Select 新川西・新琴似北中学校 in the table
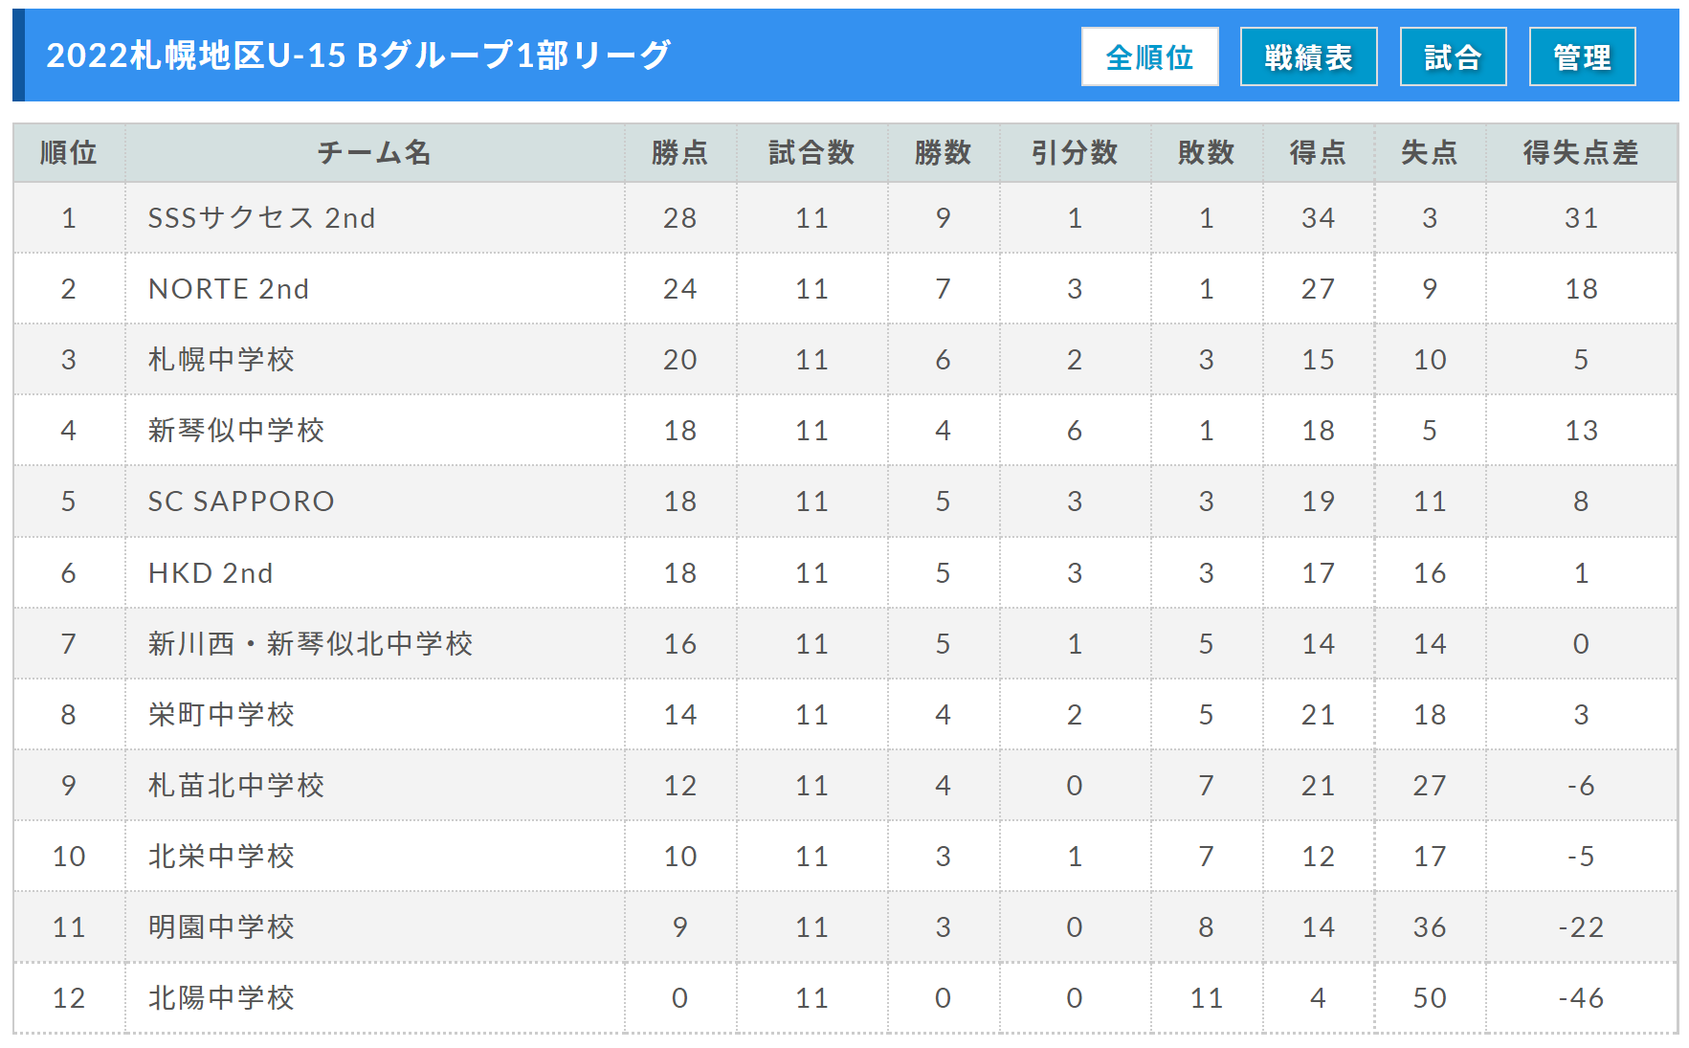 pos(310,644)
